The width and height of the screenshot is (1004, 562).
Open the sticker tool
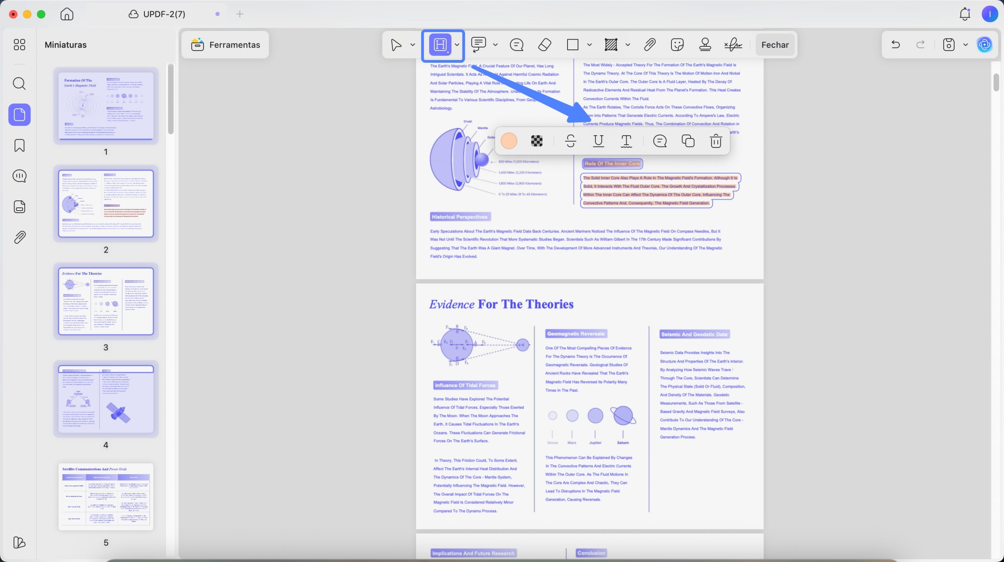click(x=677, y=45)
